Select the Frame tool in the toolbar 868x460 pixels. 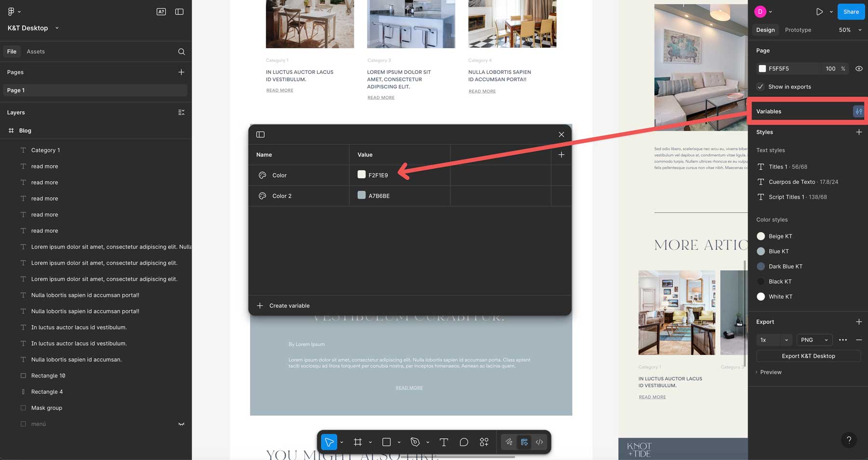(x=358, y=442)
